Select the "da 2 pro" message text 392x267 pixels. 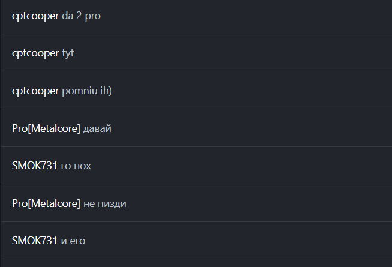point(81,16)
